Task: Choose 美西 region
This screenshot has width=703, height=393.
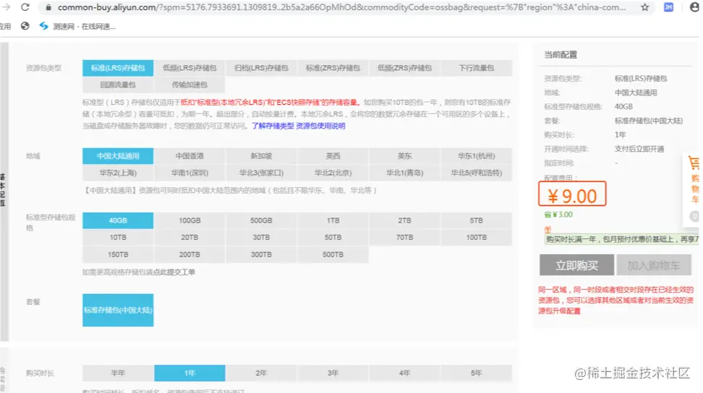Action: (333, 156)
